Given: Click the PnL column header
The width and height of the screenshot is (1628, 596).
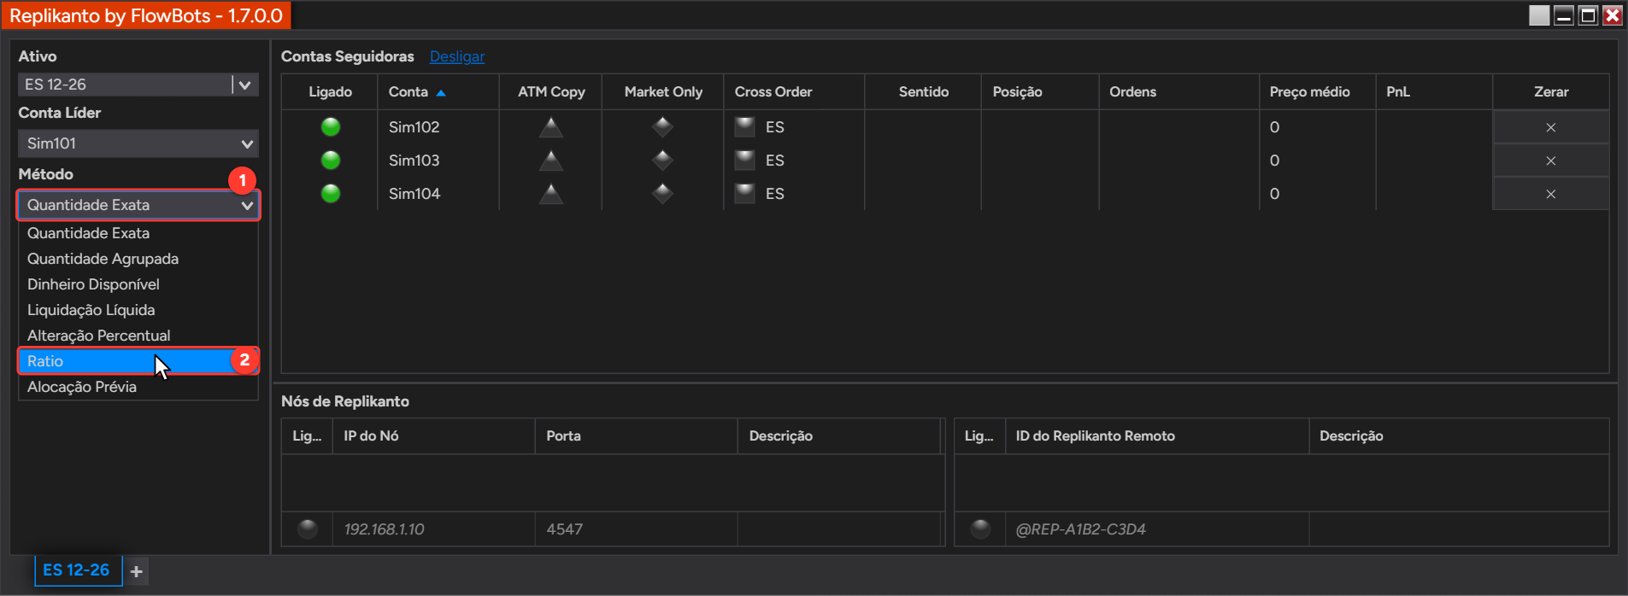Looking at the screenshot, I should [1433, 92].
